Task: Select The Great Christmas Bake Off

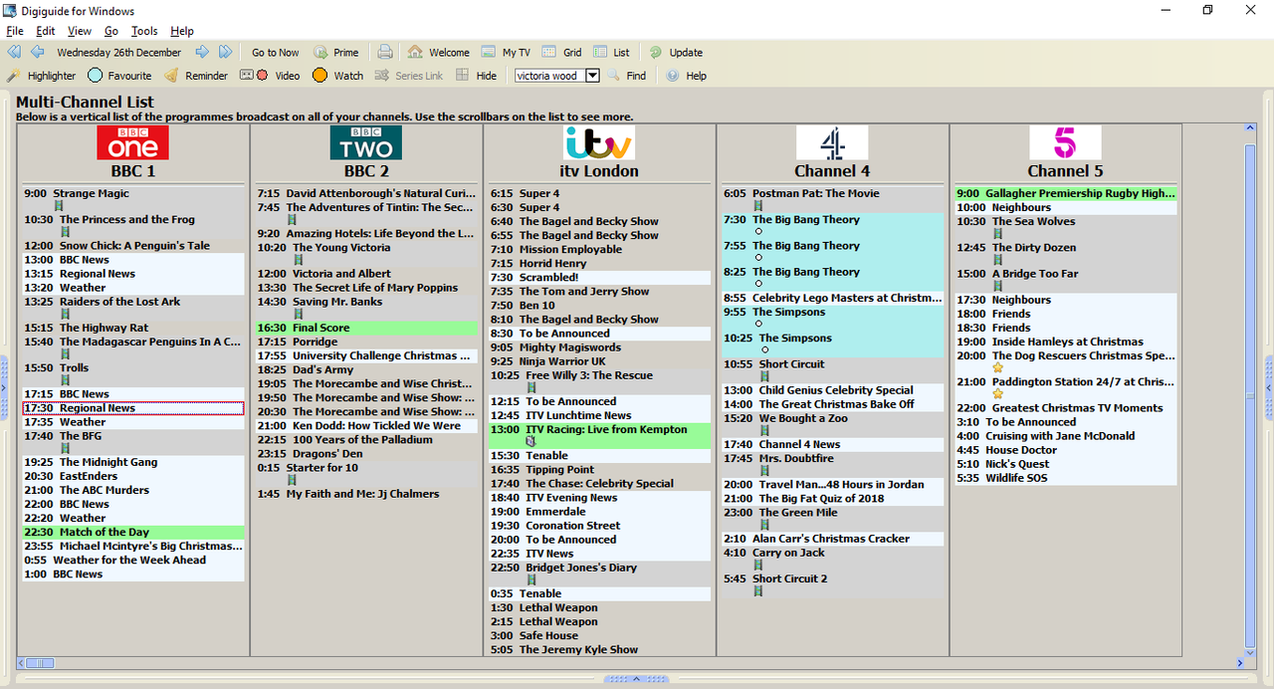Action: [x=833, y=404]
